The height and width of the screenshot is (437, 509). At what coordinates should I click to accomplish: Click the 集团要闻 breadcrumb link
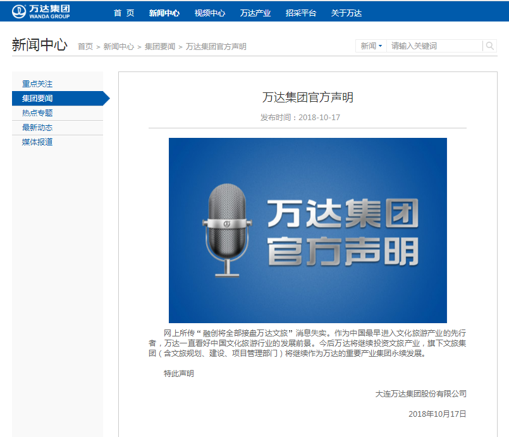(160, 46)
